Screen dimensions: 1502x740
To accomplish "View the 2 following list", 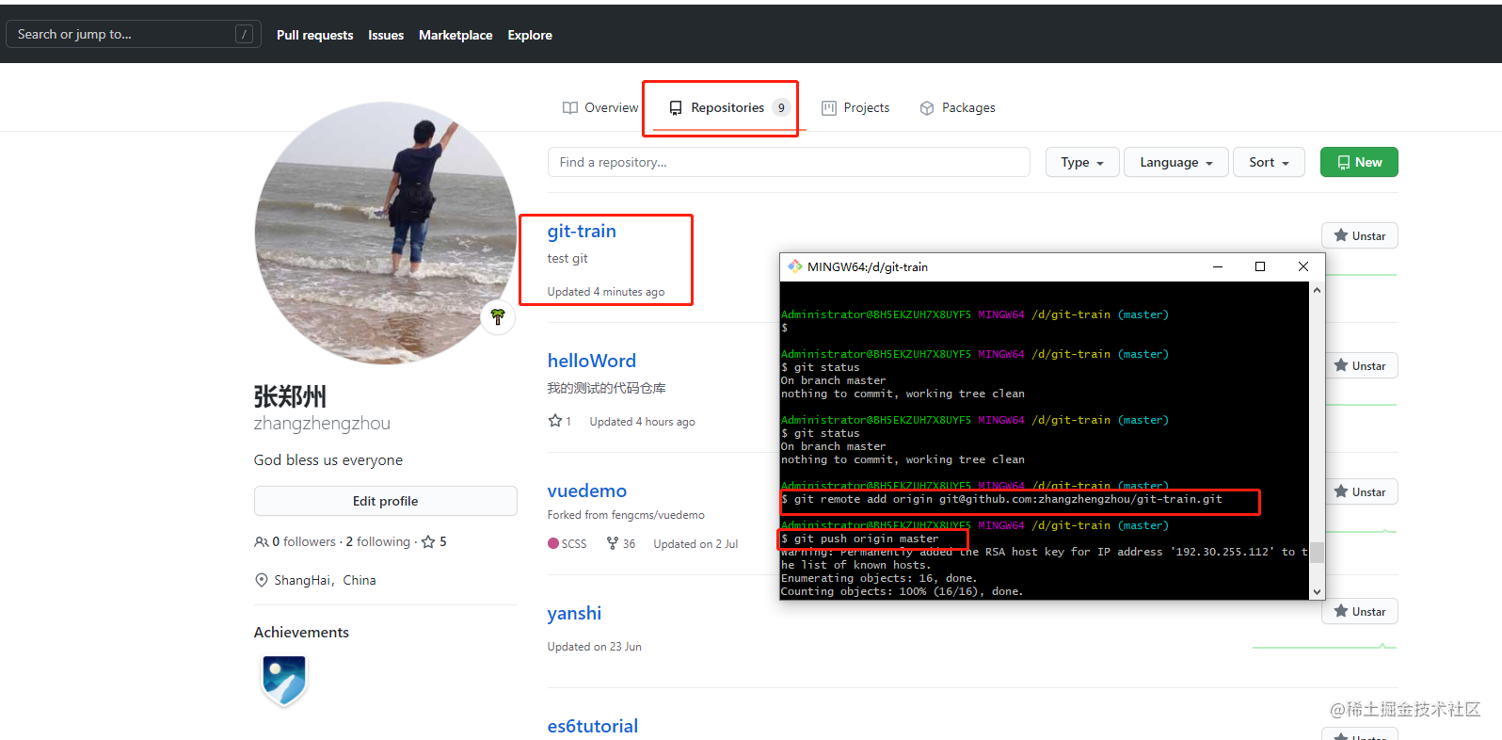I will 378,541.
